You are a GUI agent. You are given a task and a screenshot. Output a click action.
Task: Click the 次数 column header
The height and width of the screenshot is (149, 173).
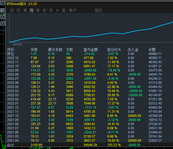pos(69,50)
